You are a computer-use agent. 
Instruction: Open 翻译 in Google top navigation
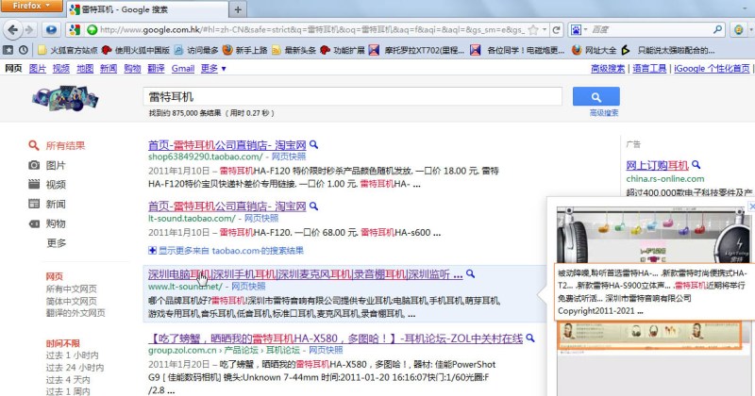point(156,68)
